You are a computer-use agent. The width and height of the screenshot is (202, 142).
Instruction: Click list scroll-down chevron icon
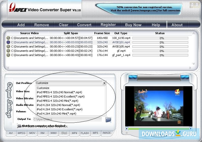[194, 64]
